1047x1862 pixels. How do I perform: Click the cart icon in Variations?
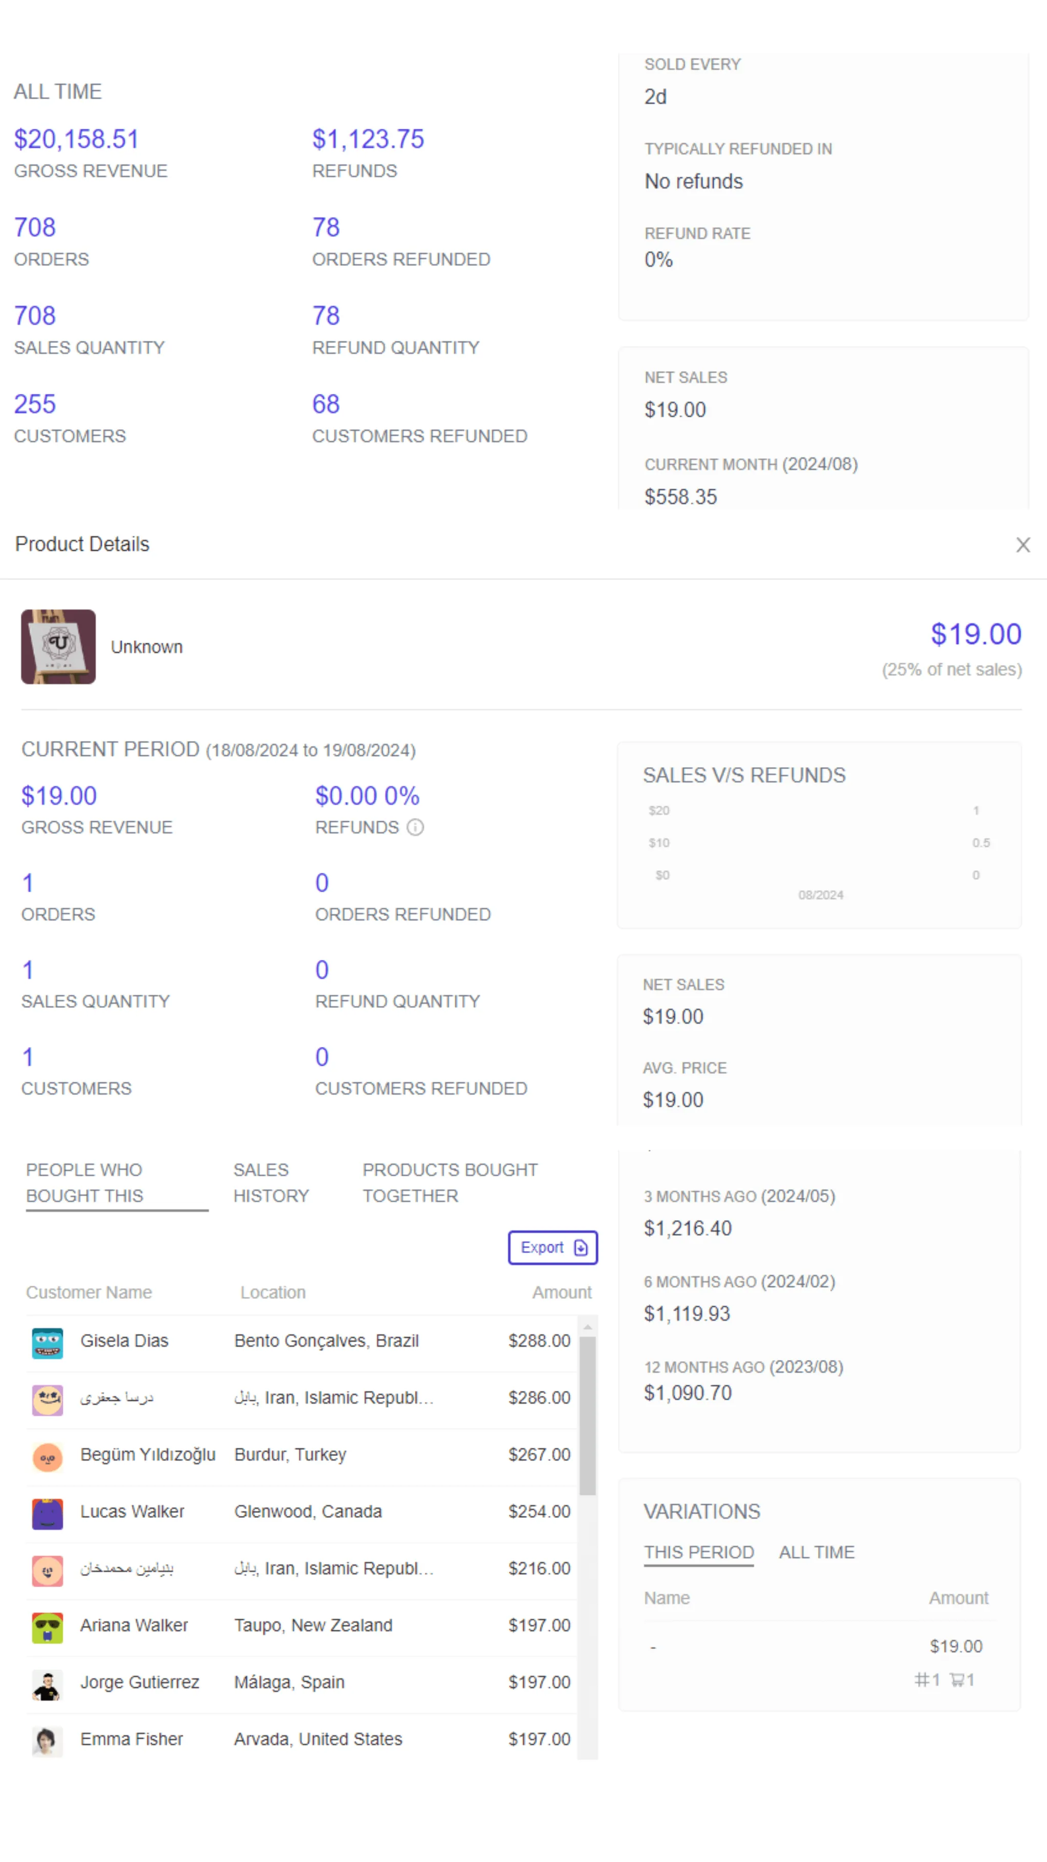(x=958, y=1680)
